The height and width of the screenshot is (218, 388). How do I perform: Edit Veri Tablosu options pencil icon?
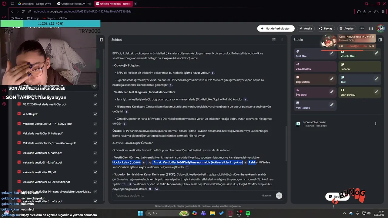(x=332, y=105)
